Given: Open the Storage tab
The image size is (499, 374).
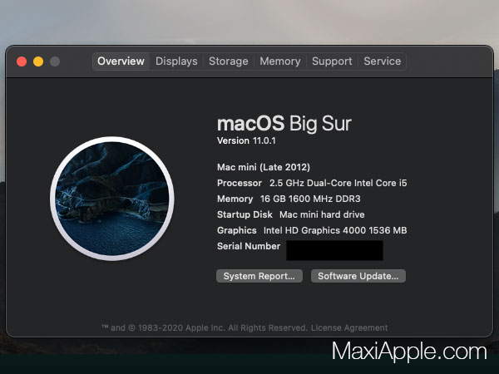Looking at the screenshot, I should (x=229, y=61).
